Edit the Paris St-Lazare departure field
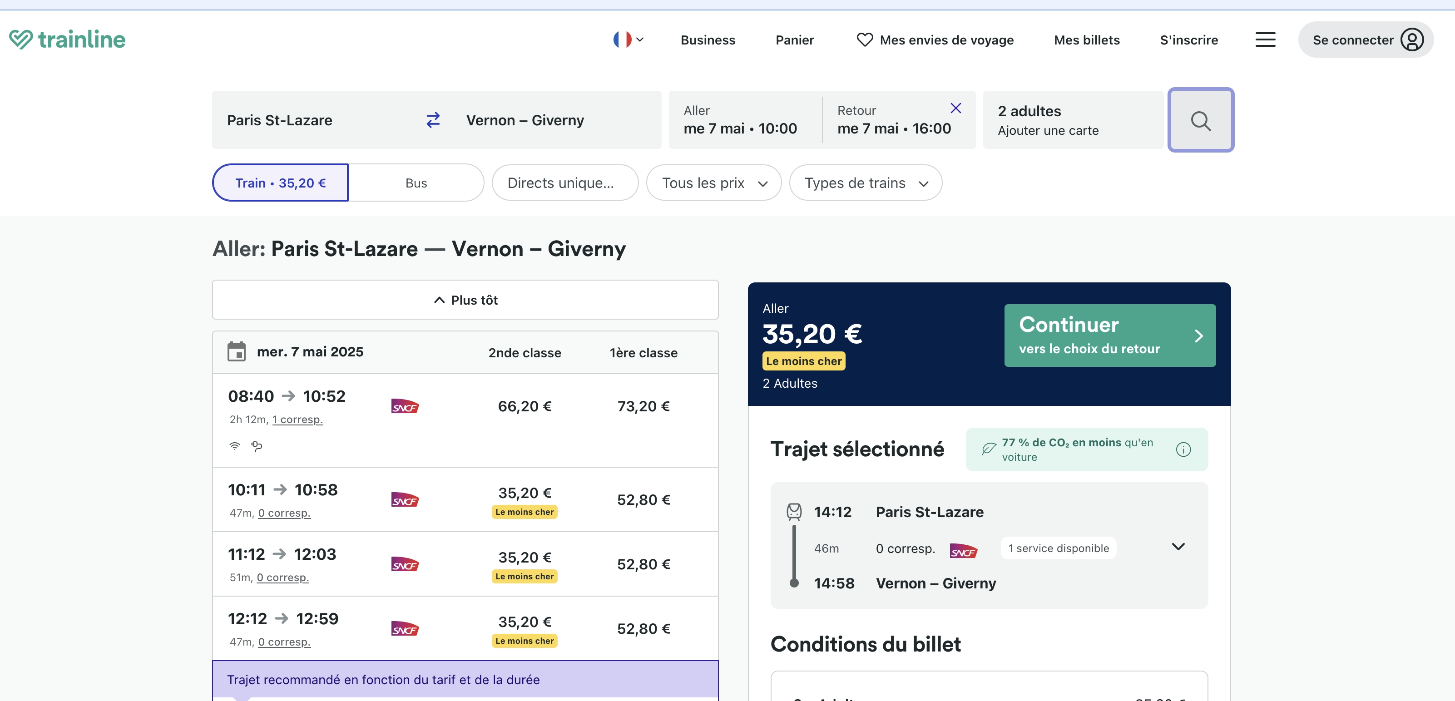1455x701 pixels. point(317,120)
